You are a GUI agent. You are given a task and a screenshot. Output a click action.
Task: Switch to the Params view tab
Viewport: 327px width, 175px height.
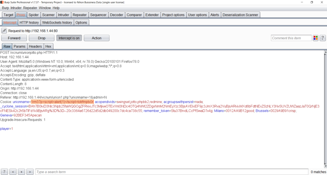pos(20,46)
